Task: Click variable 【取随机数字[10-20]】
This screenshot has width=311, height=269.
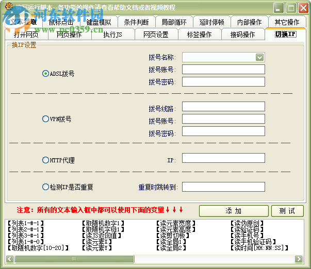Action: tap(38, 248)
